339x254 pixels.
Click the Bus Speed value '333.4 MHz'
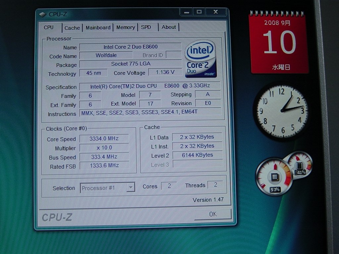[x=104, y=157]
